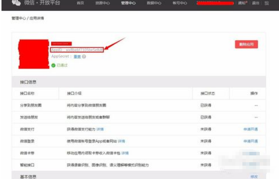Click 已获得 status in 发送给朋友 row

[206, 117]
